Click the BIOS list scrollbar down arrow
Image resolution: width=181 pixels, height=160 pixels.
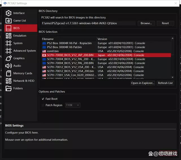tap(173, 77)
